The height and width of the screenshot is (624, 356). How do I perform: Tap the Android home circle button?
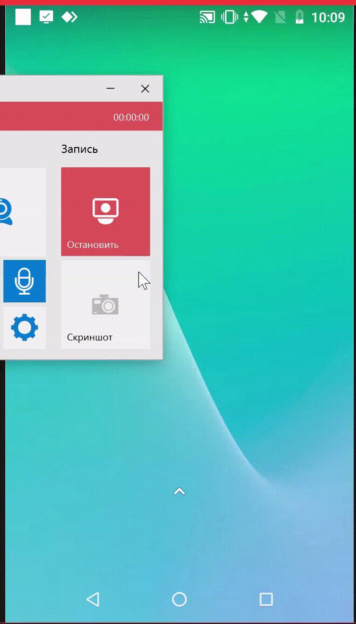[x=179, y=599]
